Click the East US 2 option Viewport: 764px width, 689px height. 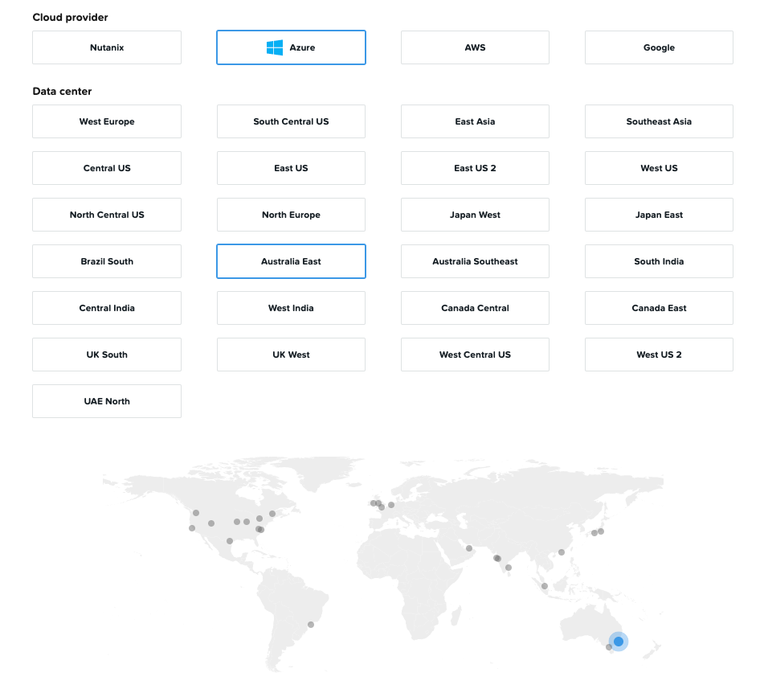(475, 168)
